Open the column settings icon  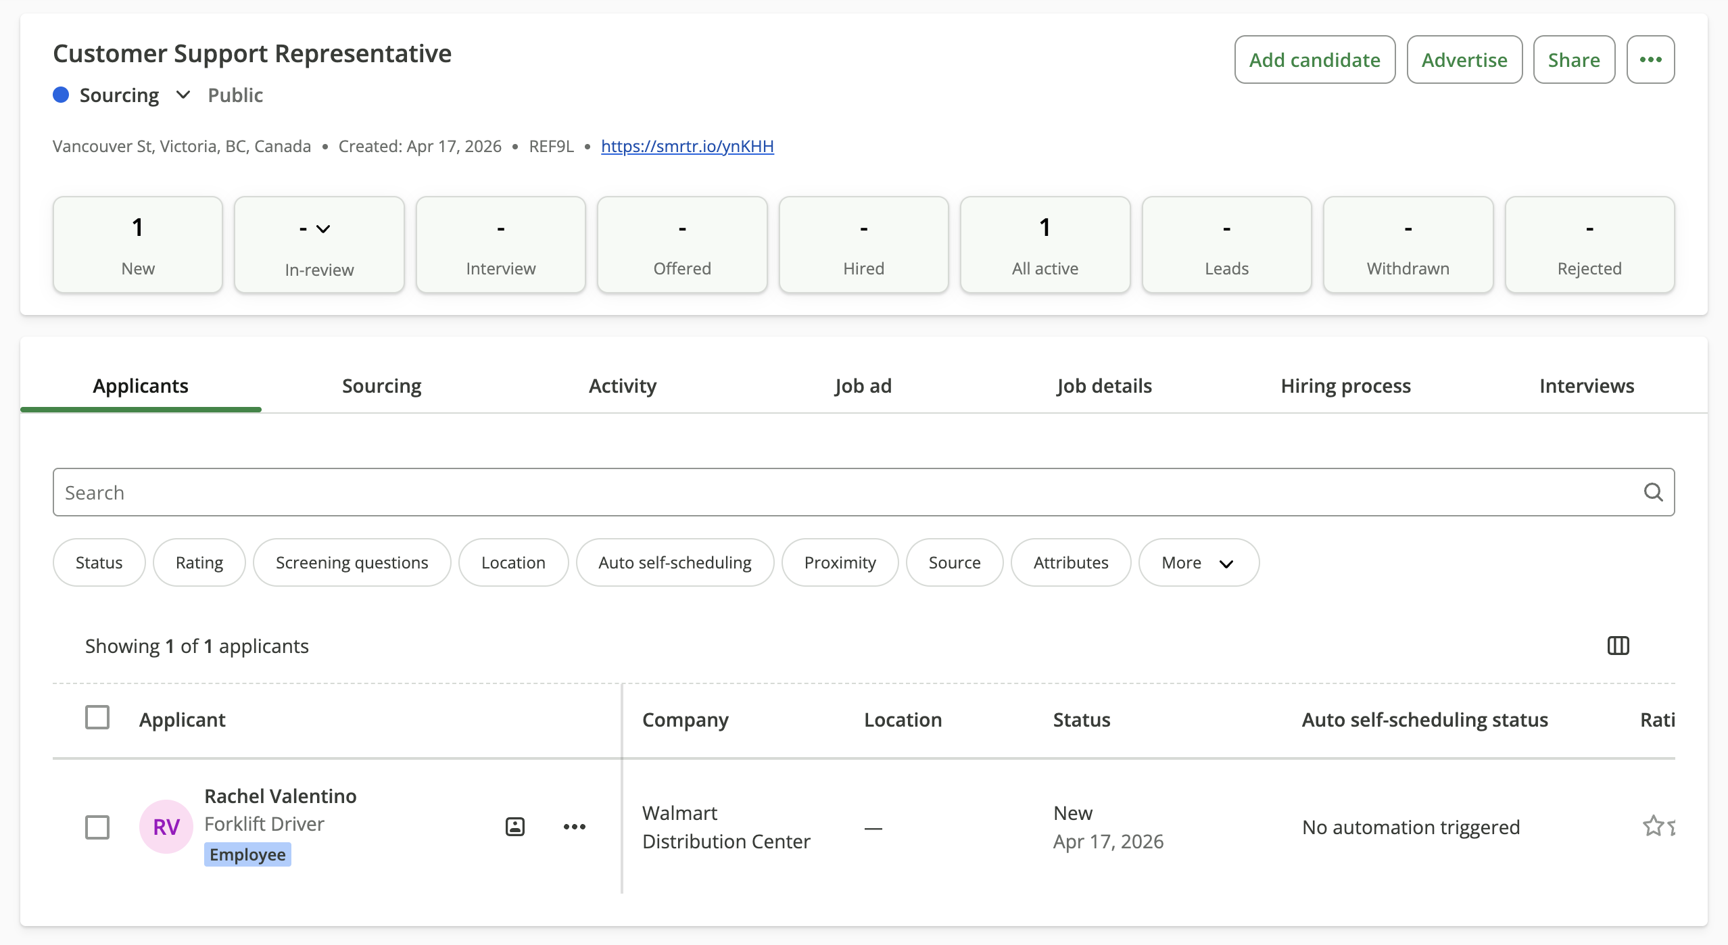(1618, 646)
